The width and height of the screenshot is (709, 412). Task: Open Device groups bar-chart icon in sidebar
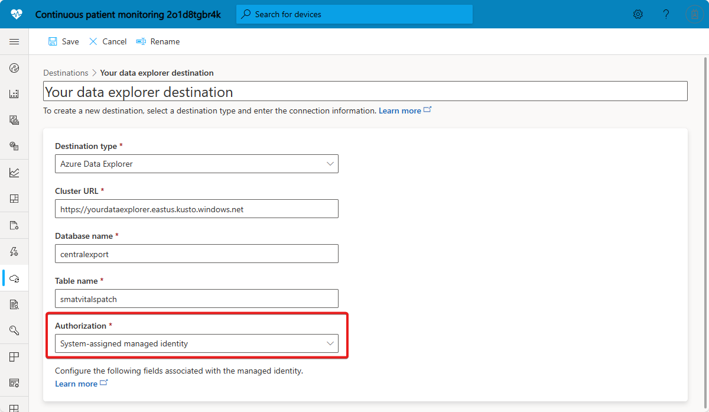coord(14,94)
